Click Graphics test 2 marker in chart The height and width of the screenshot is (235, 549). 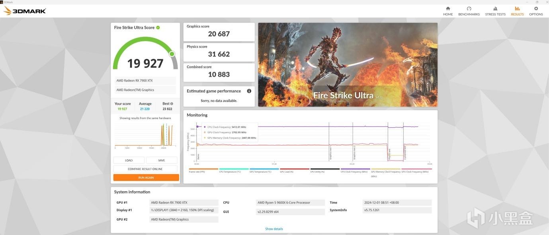tap(354, 153)
